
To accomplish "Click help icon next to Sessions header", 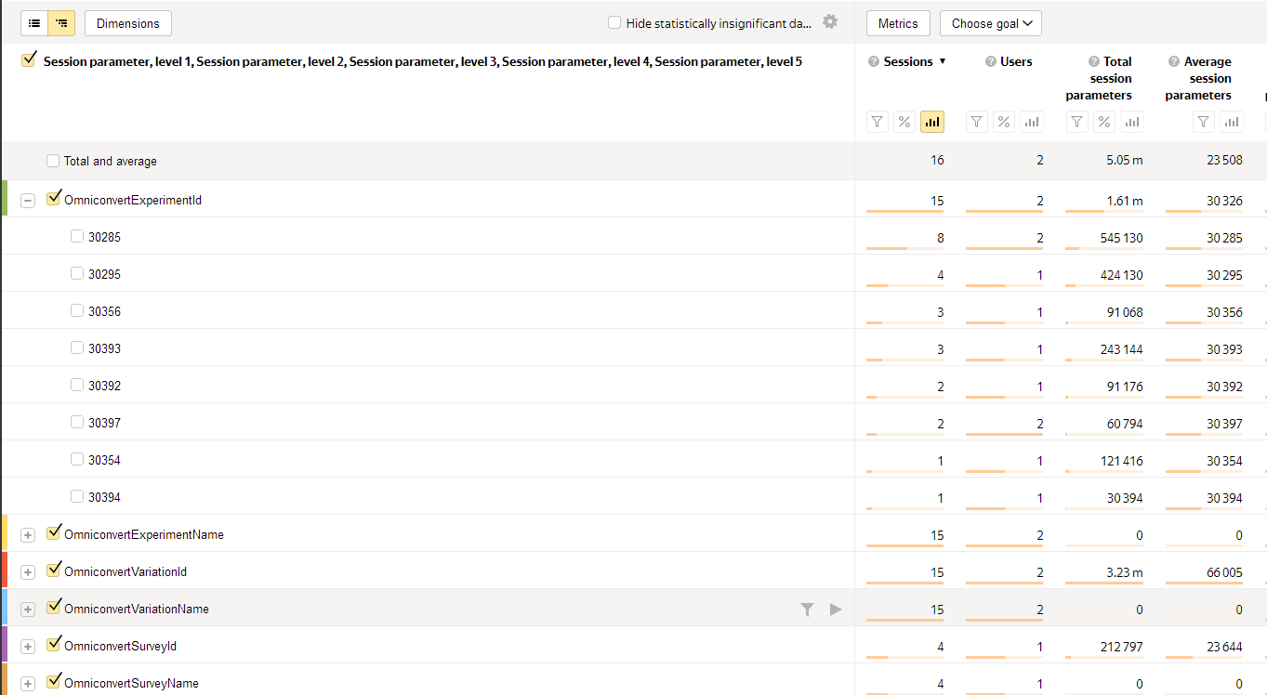I will [x=874, y=61].
